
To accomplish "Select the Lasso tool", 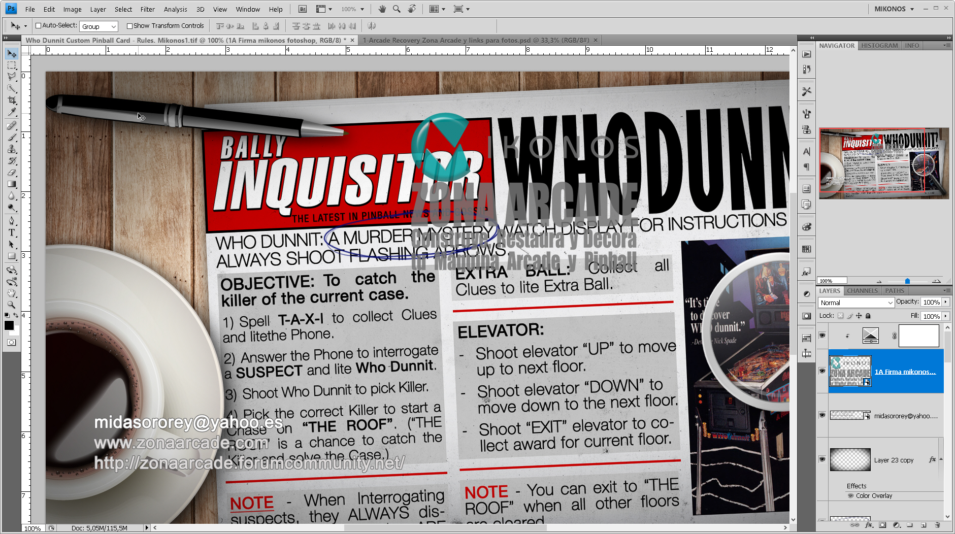I will pyautogui.click(x=11, y=77).
